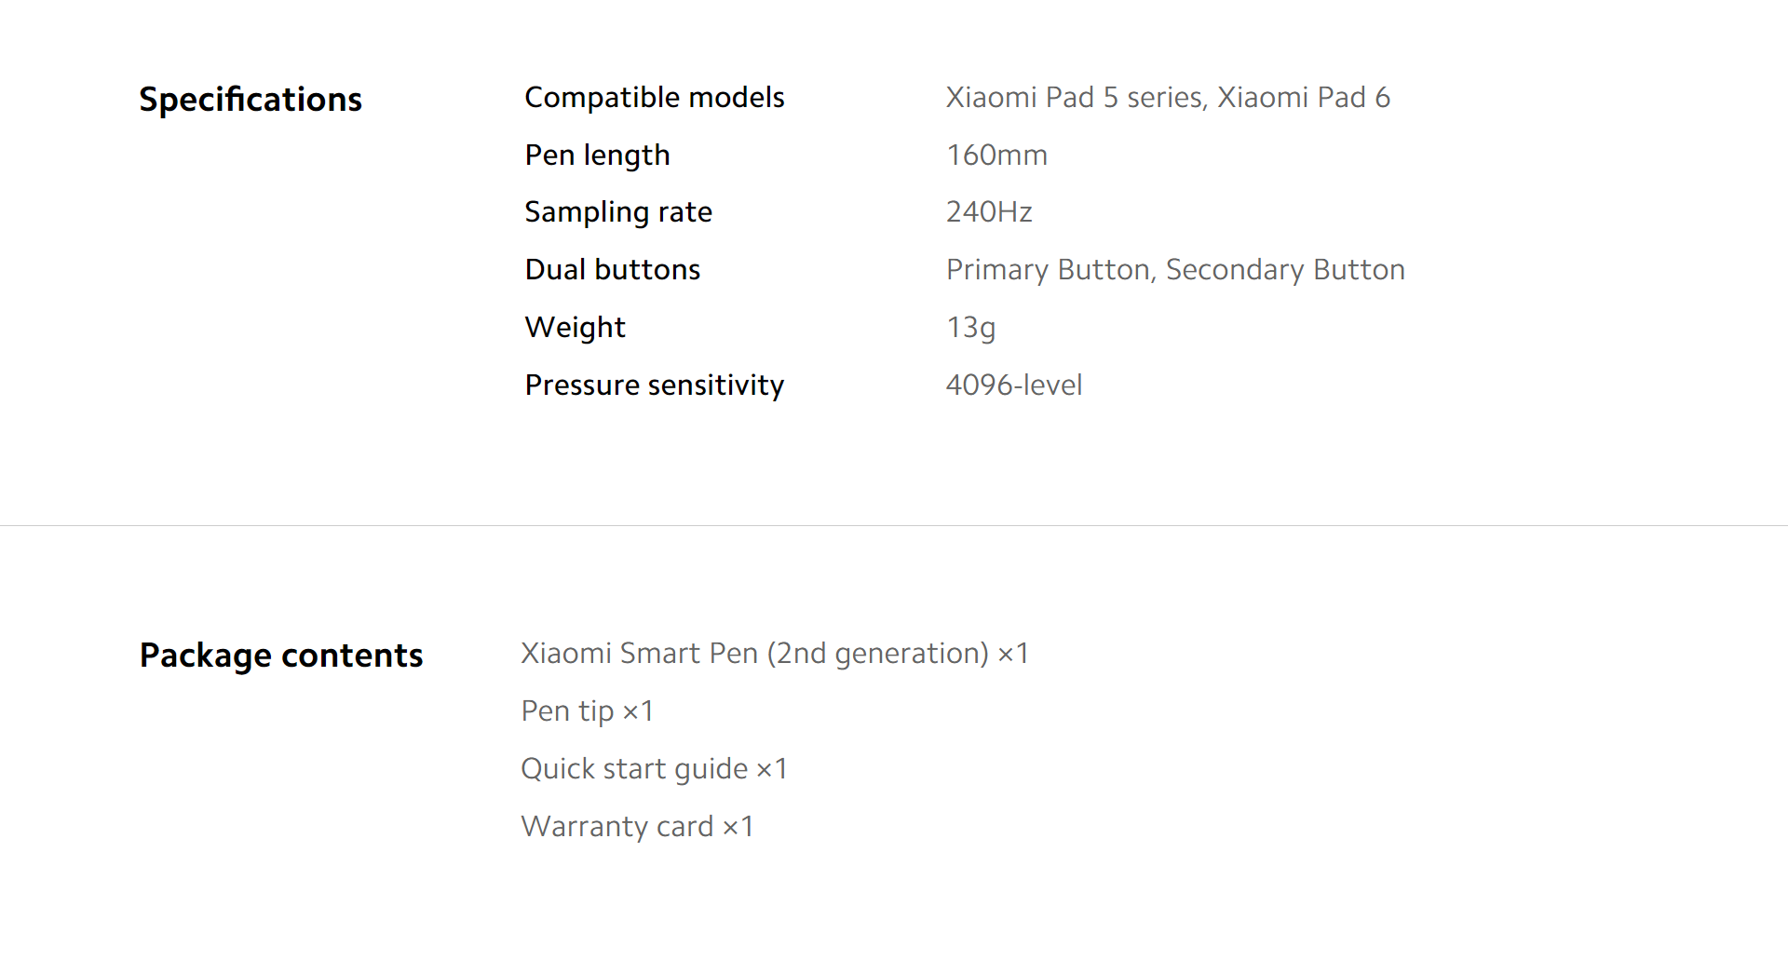Click the horizontal divider between sections
This screenshot has width=1788, height=974.
point(894,525)
